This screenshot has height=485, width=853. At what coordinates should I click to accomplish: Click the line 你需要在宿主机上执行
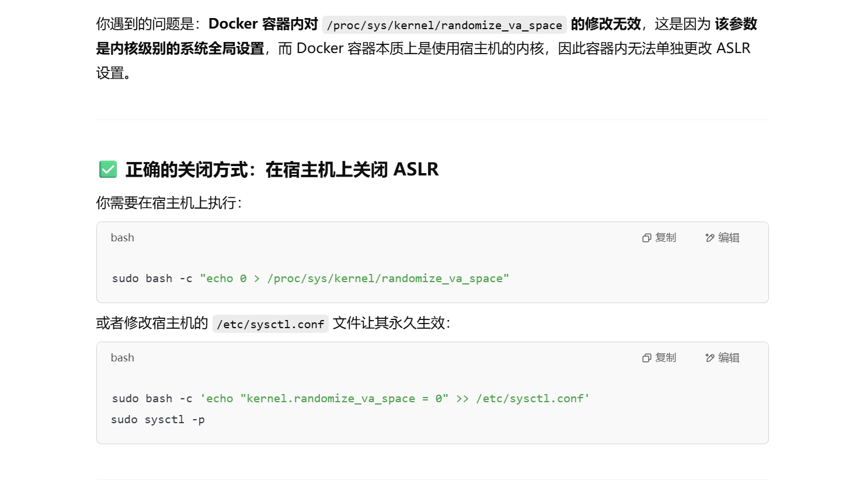point(169,203)
